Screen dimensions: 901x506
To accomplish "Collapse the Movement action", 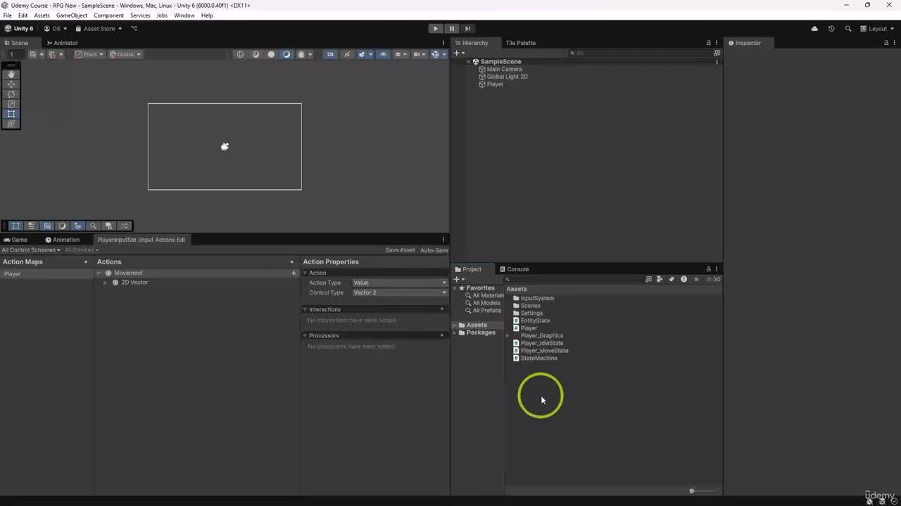I will coord(99,273).
